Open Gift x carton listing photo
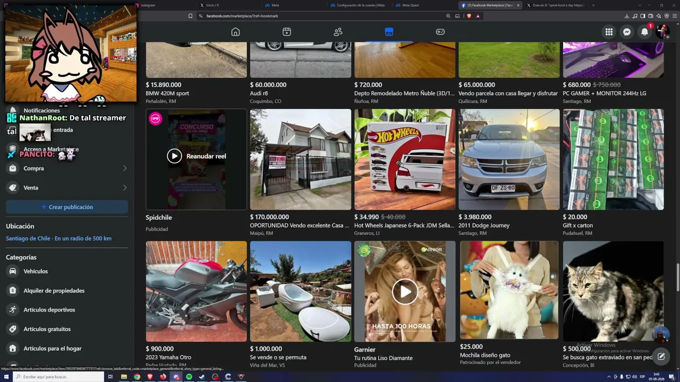This screenshot has width=680, height=382. click(614, 159)
